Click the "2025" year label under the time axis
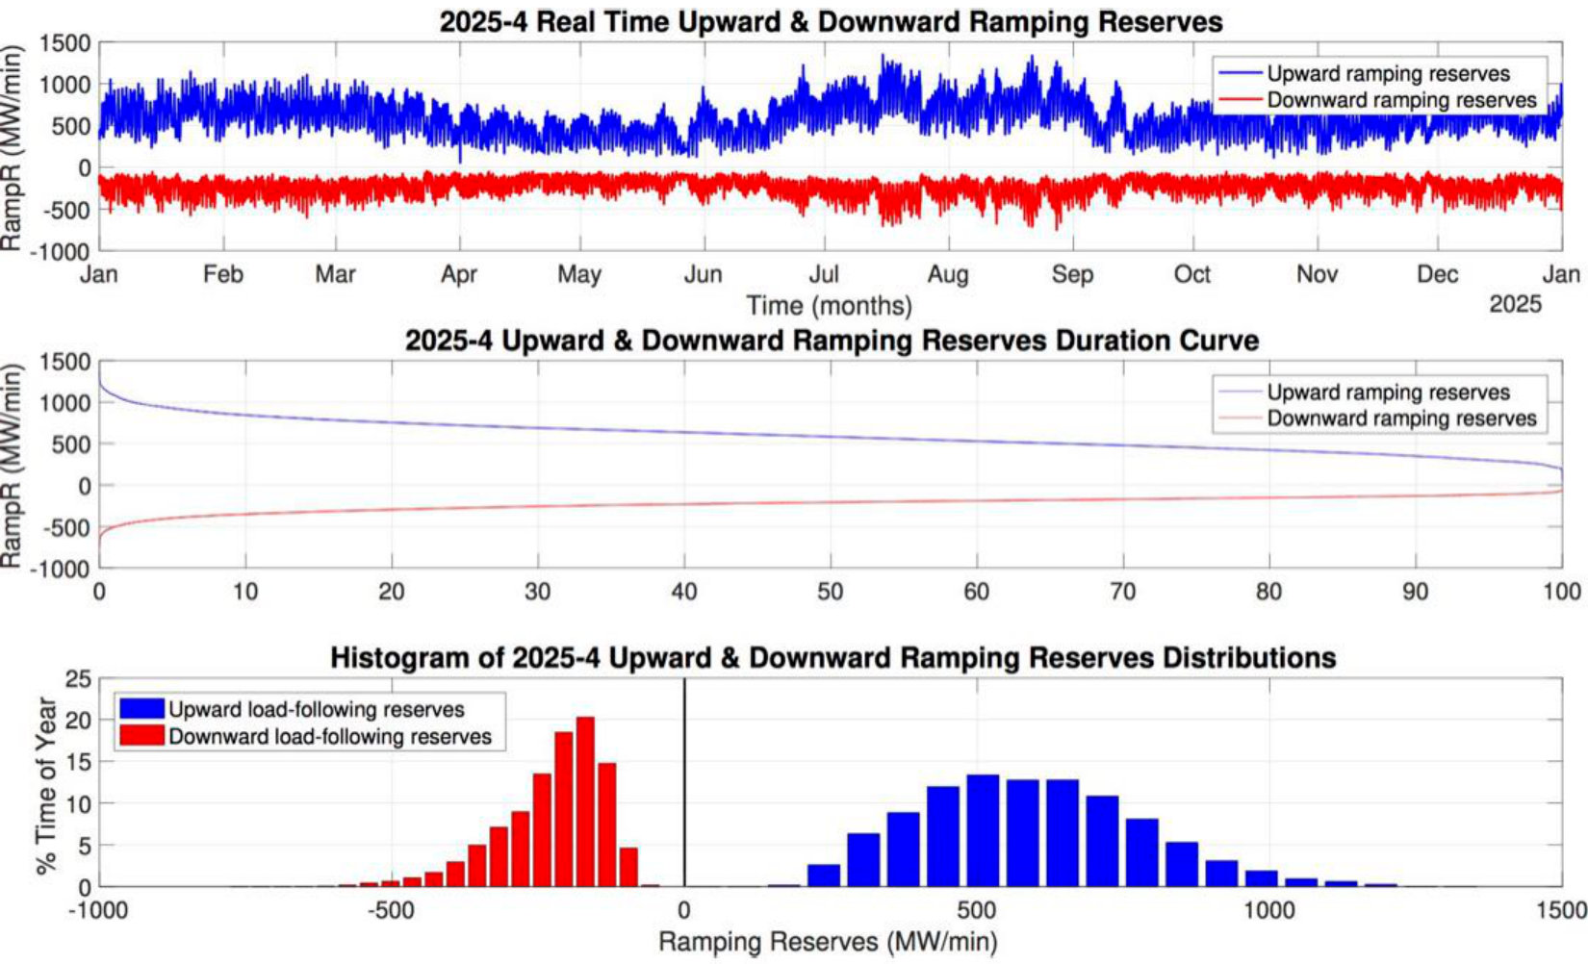This screenshot has width=1588, height=964. (x=1516, y=304)
